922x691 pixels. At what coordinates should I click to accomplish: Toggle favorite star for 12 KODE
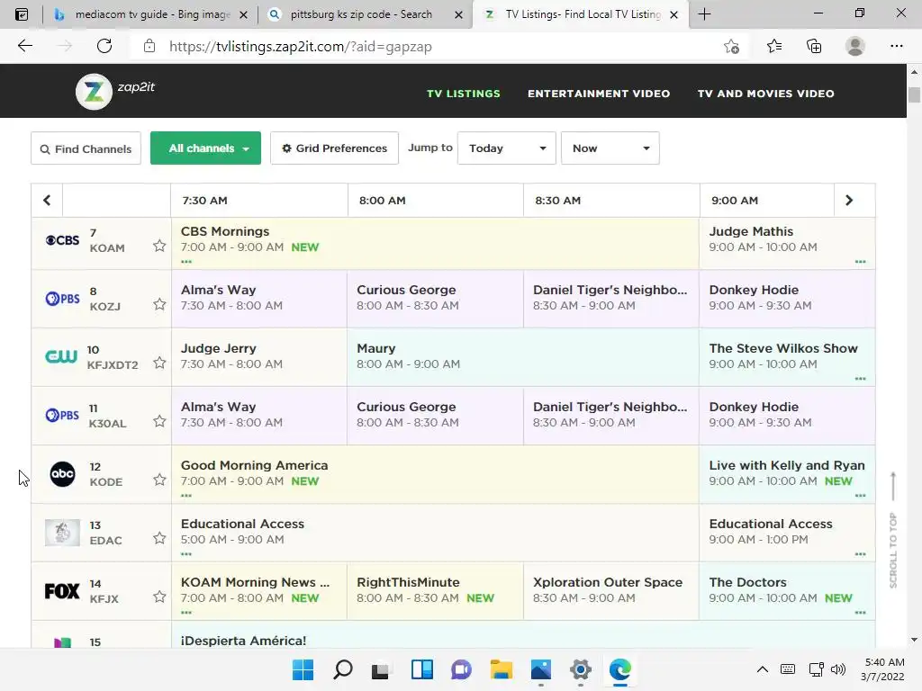pos(159,480)
